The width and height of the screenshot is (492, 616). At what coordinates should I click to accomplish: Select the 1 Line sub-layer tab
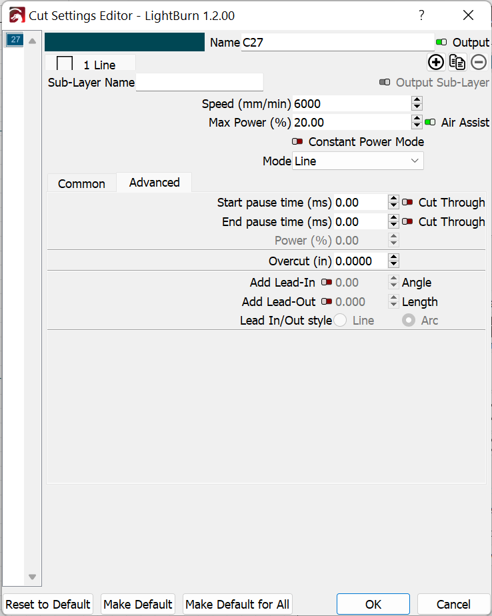91,63
